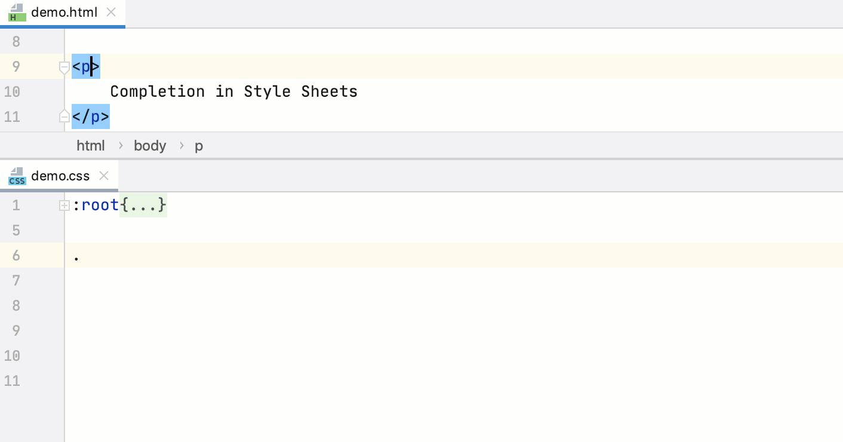Click the fold-start marker beside line 9
The image size is (843, 442).
pyautogui.click(x=64, y=67)
